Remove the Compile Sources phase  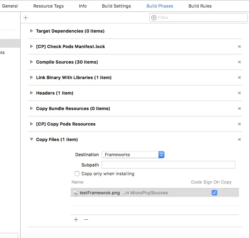tap(239, 62)
